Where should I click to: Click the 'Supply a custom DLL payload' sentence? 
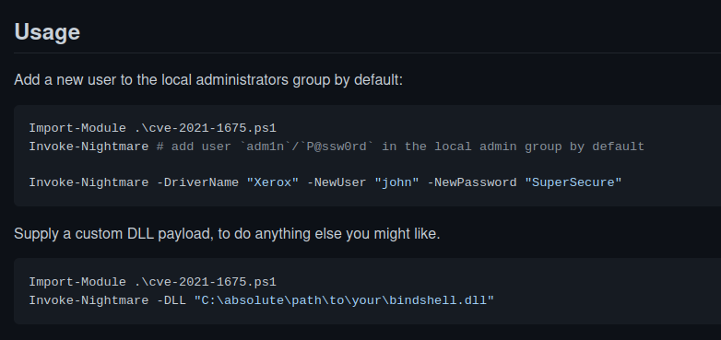pyautogui.click(x=227, y=234)
